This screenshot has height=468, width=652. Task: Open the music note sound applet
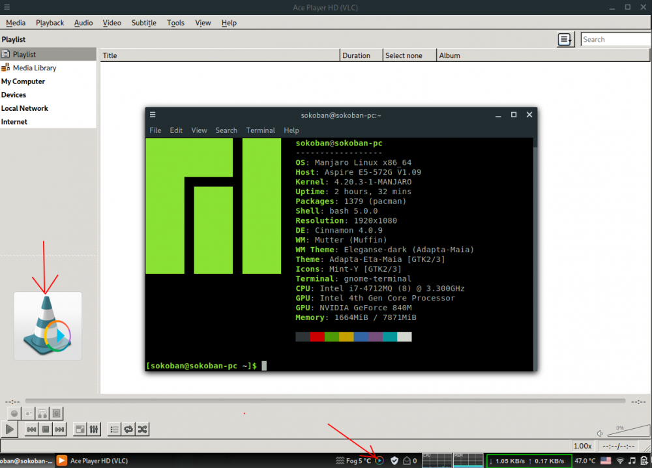pyautogui.click(x=632, y=461)
